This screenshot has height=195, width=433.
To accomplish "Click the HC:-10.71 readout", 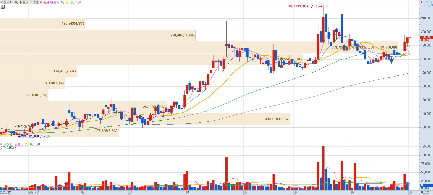I will click(426, 5).
